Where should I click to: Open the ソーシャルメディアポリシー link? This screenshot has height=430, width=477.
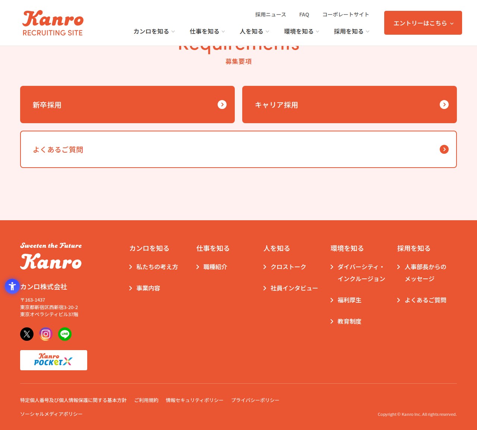(51, 414)
